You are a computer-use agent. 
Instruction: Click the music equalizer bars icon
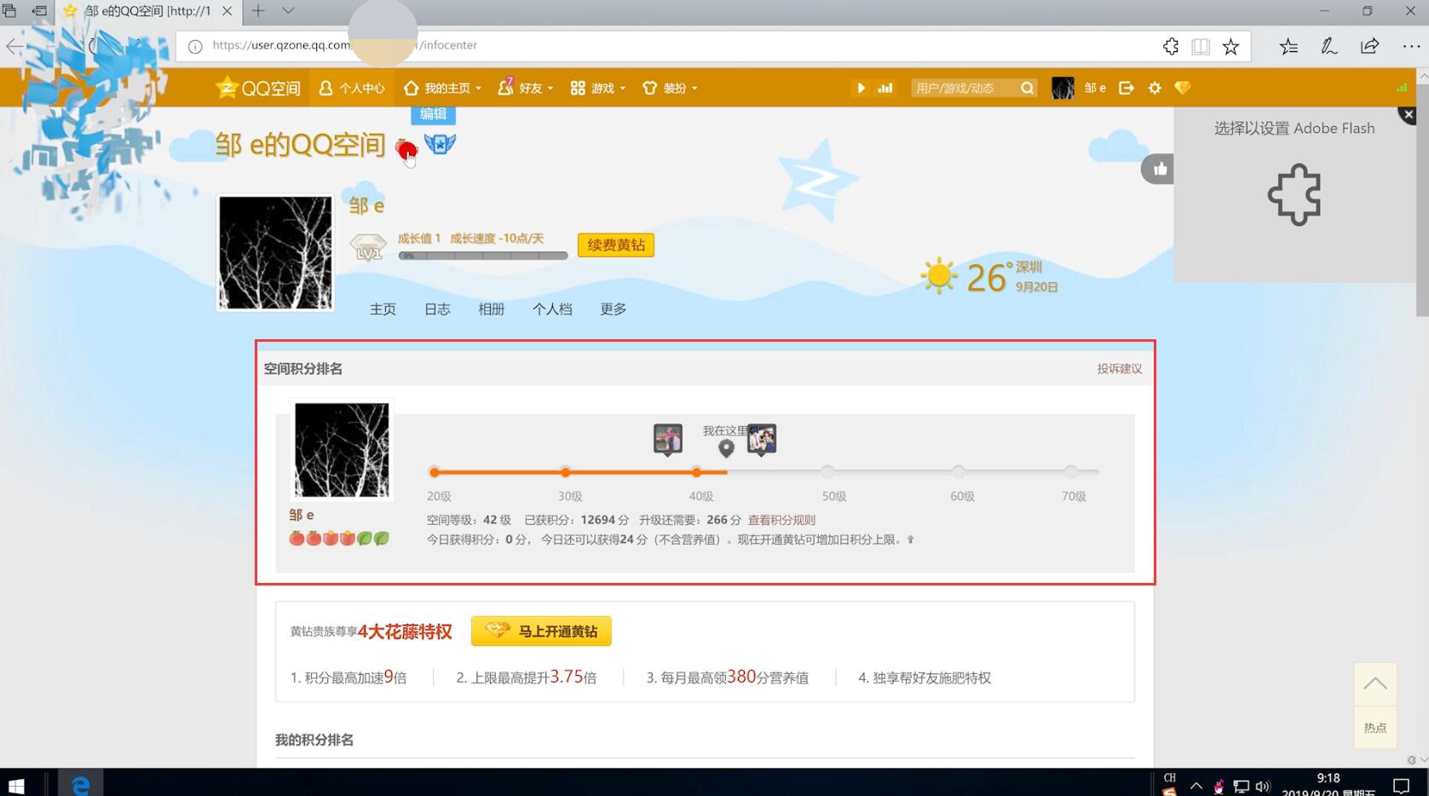pos(885,88)
